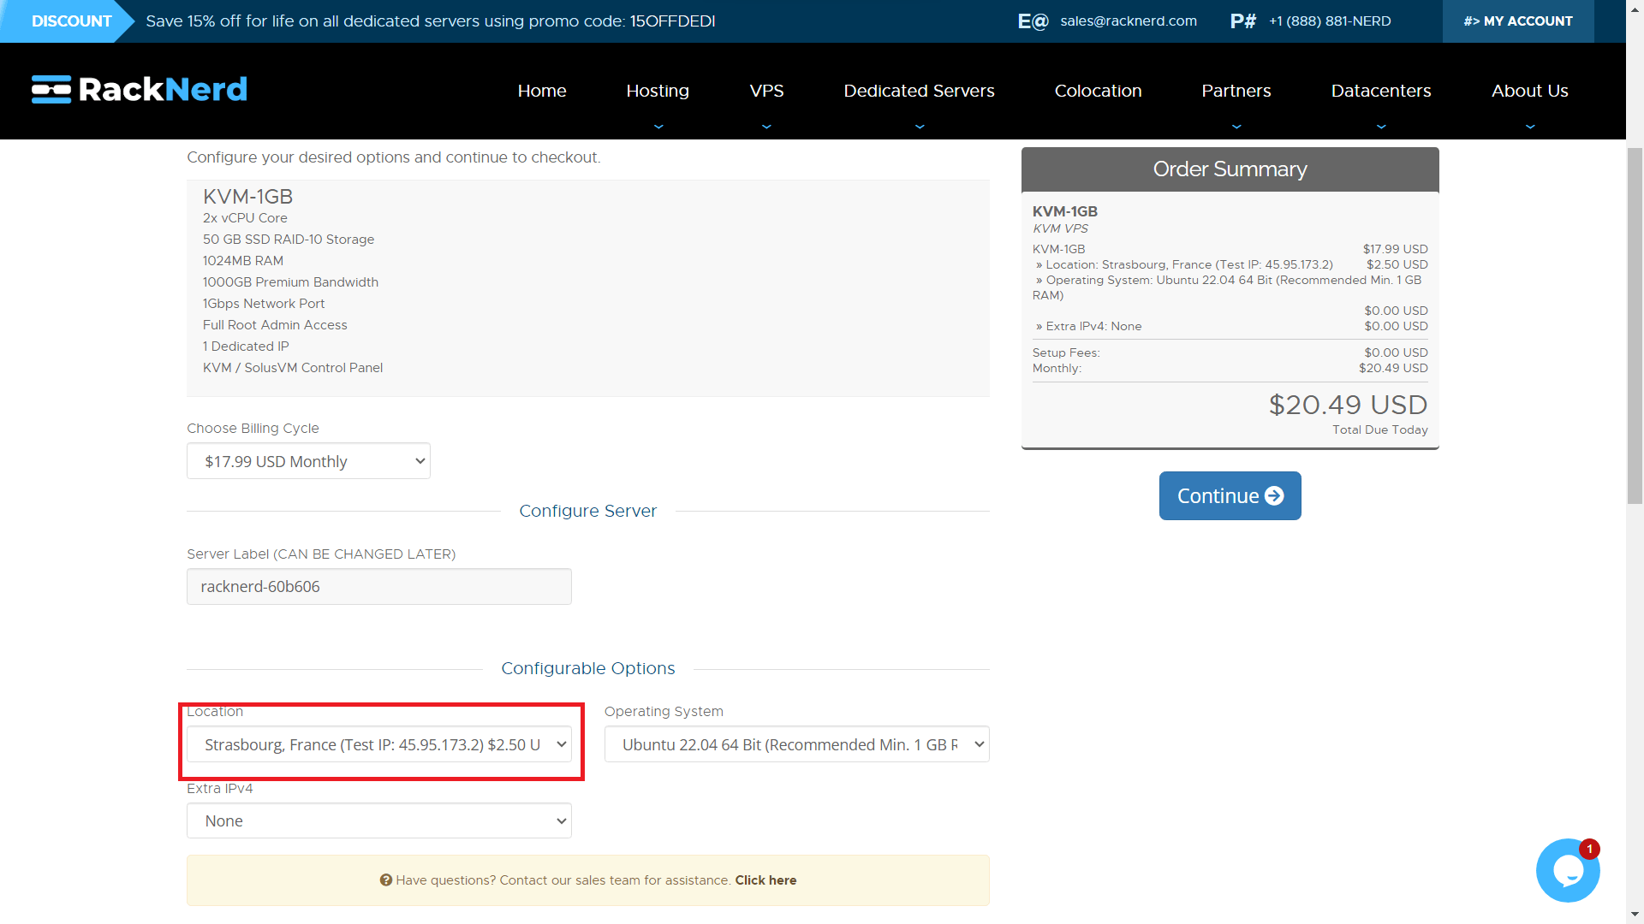1644x924 pixels.
Task: Click the page vertical scrollbar
Action: click(1635, 325)
